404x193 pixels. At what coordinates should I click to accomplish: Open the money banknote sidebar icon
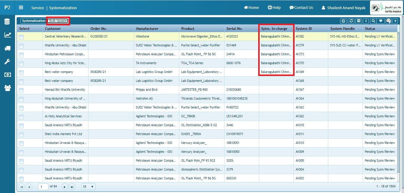pyautogui.click(x=7, y=75)
